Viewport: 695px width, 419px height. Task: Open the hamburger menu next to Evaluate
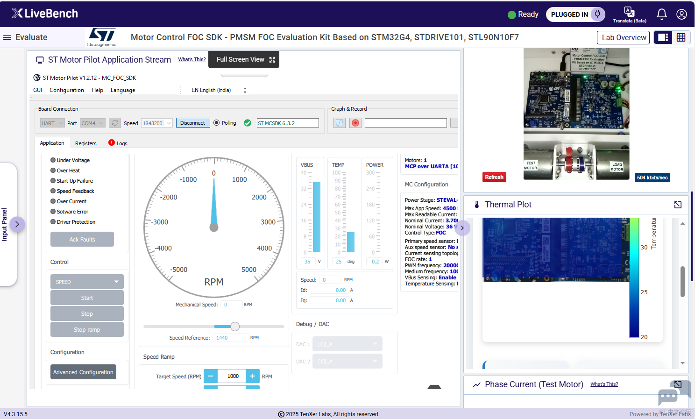[x=7, y=37]
